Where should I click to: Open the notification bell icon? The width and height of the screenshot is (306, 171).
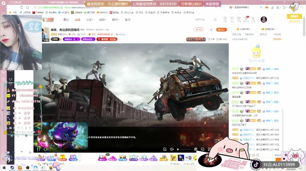coord(253,19)
